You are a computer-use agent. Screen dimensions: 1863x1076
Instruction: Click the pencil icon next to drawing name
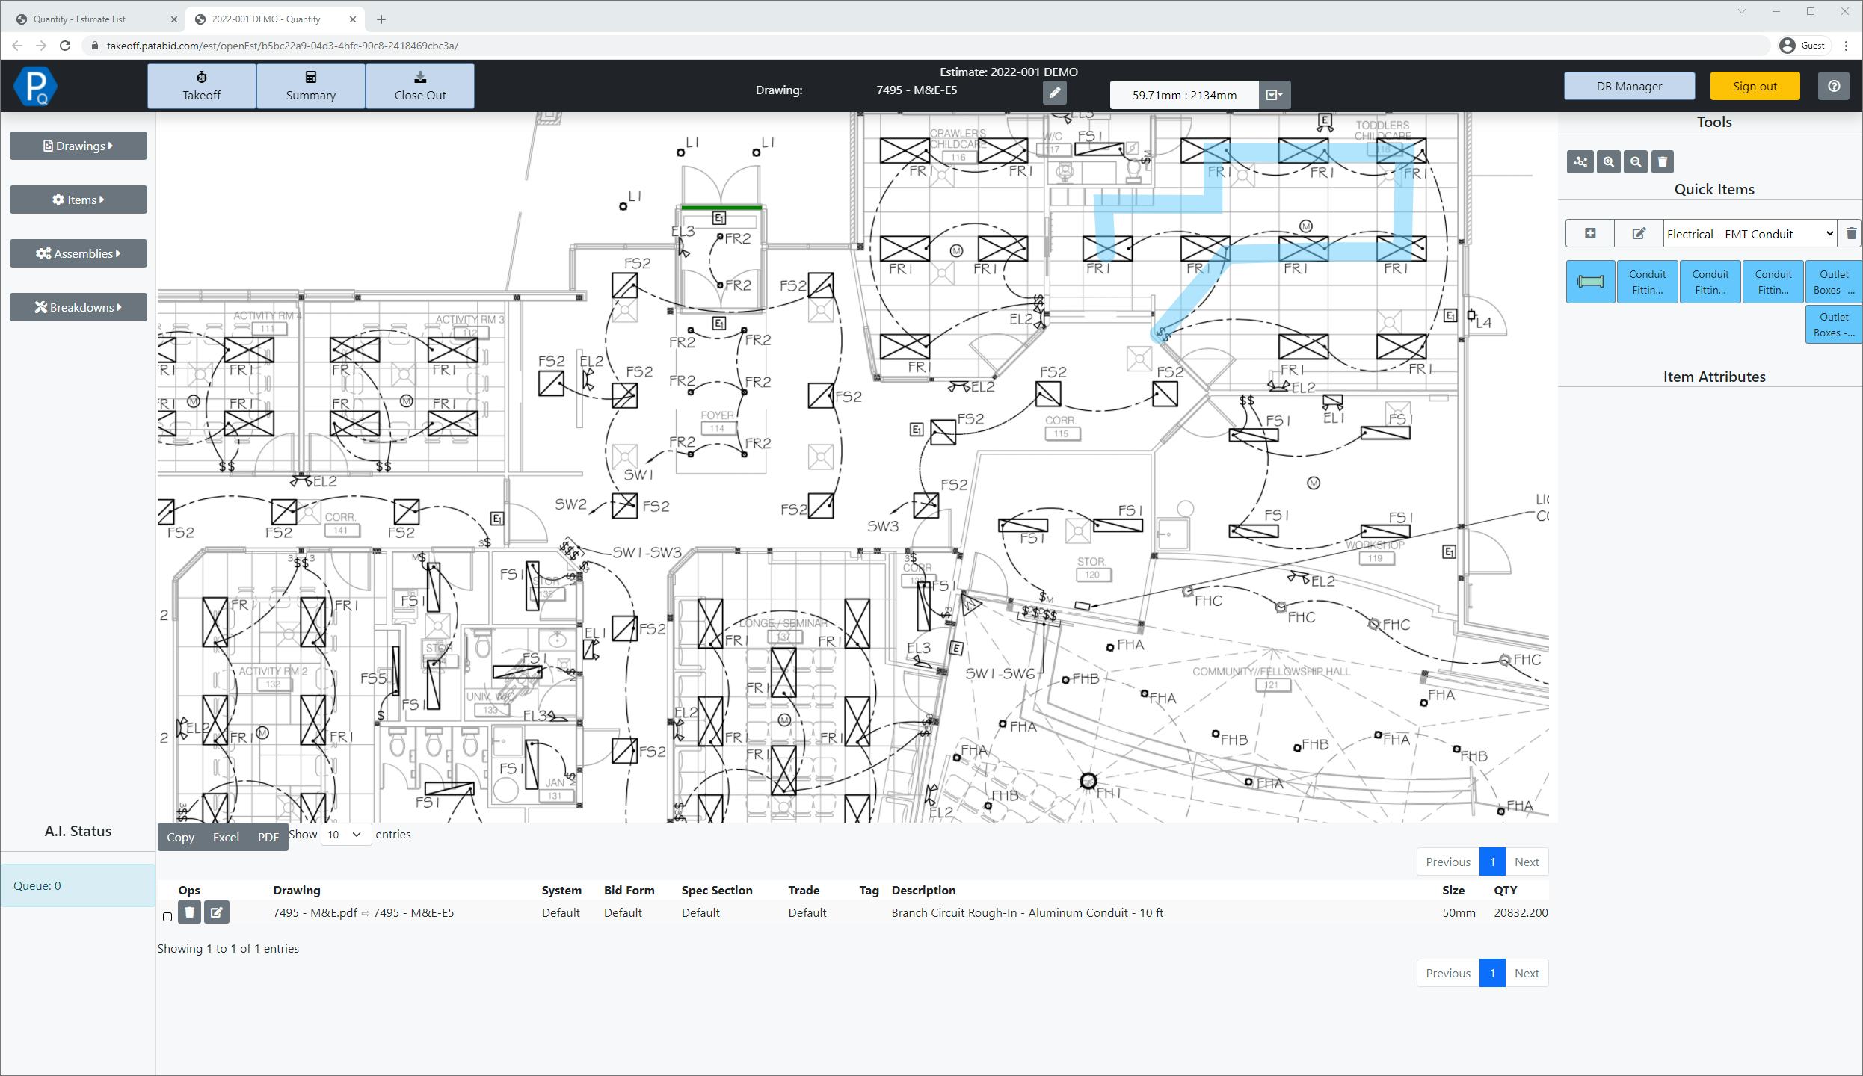pyautogui.click(x=1054, y=93)
